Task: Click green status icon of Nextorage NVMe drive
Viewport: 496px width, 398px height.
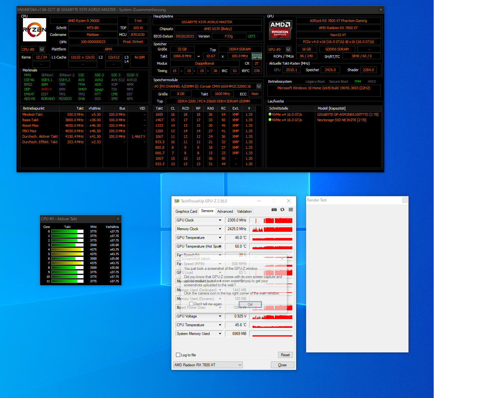Action: click(270, 120)
